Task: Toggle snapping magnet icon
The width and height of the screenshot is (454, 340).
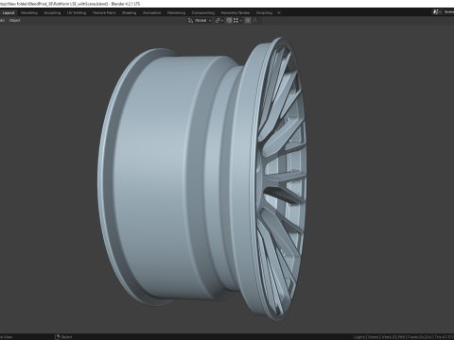Action: click(x=229, y=21)
